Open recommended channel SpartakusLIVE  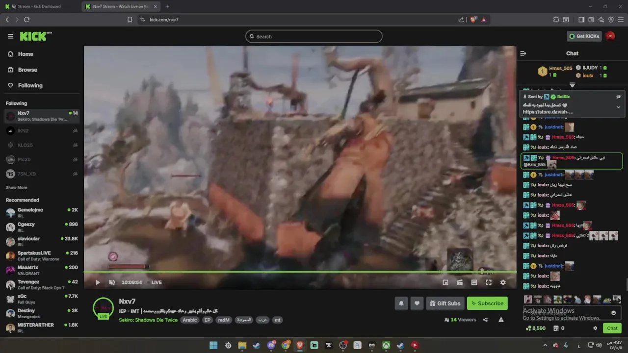pyautogui.click(x=42, y=255)
